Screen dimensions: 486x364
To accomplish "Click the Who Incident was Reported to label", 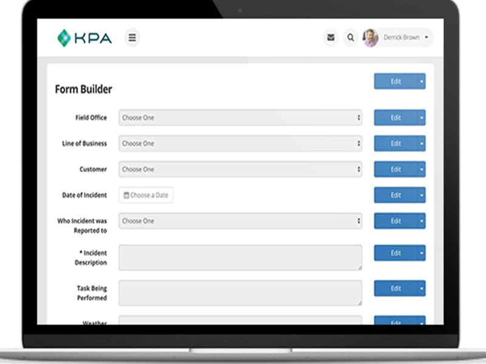I will coord(82,226).
